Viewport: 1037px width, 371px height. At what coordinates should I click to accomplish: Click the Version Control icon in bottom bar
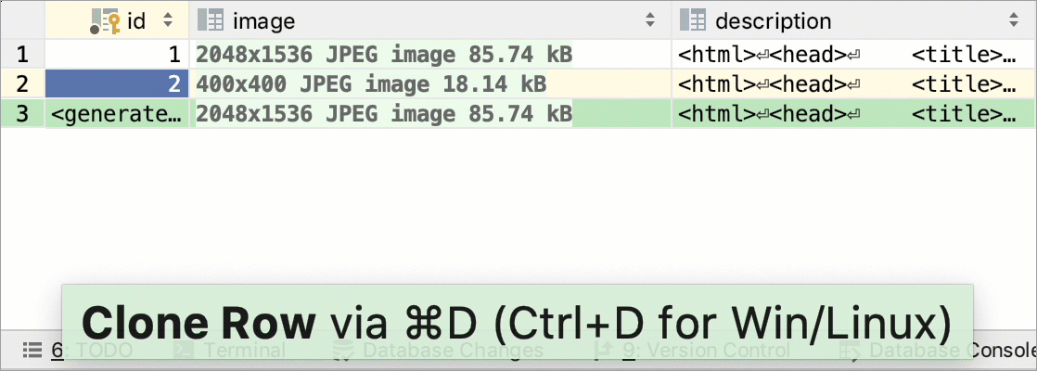click(x=604, y=350)
